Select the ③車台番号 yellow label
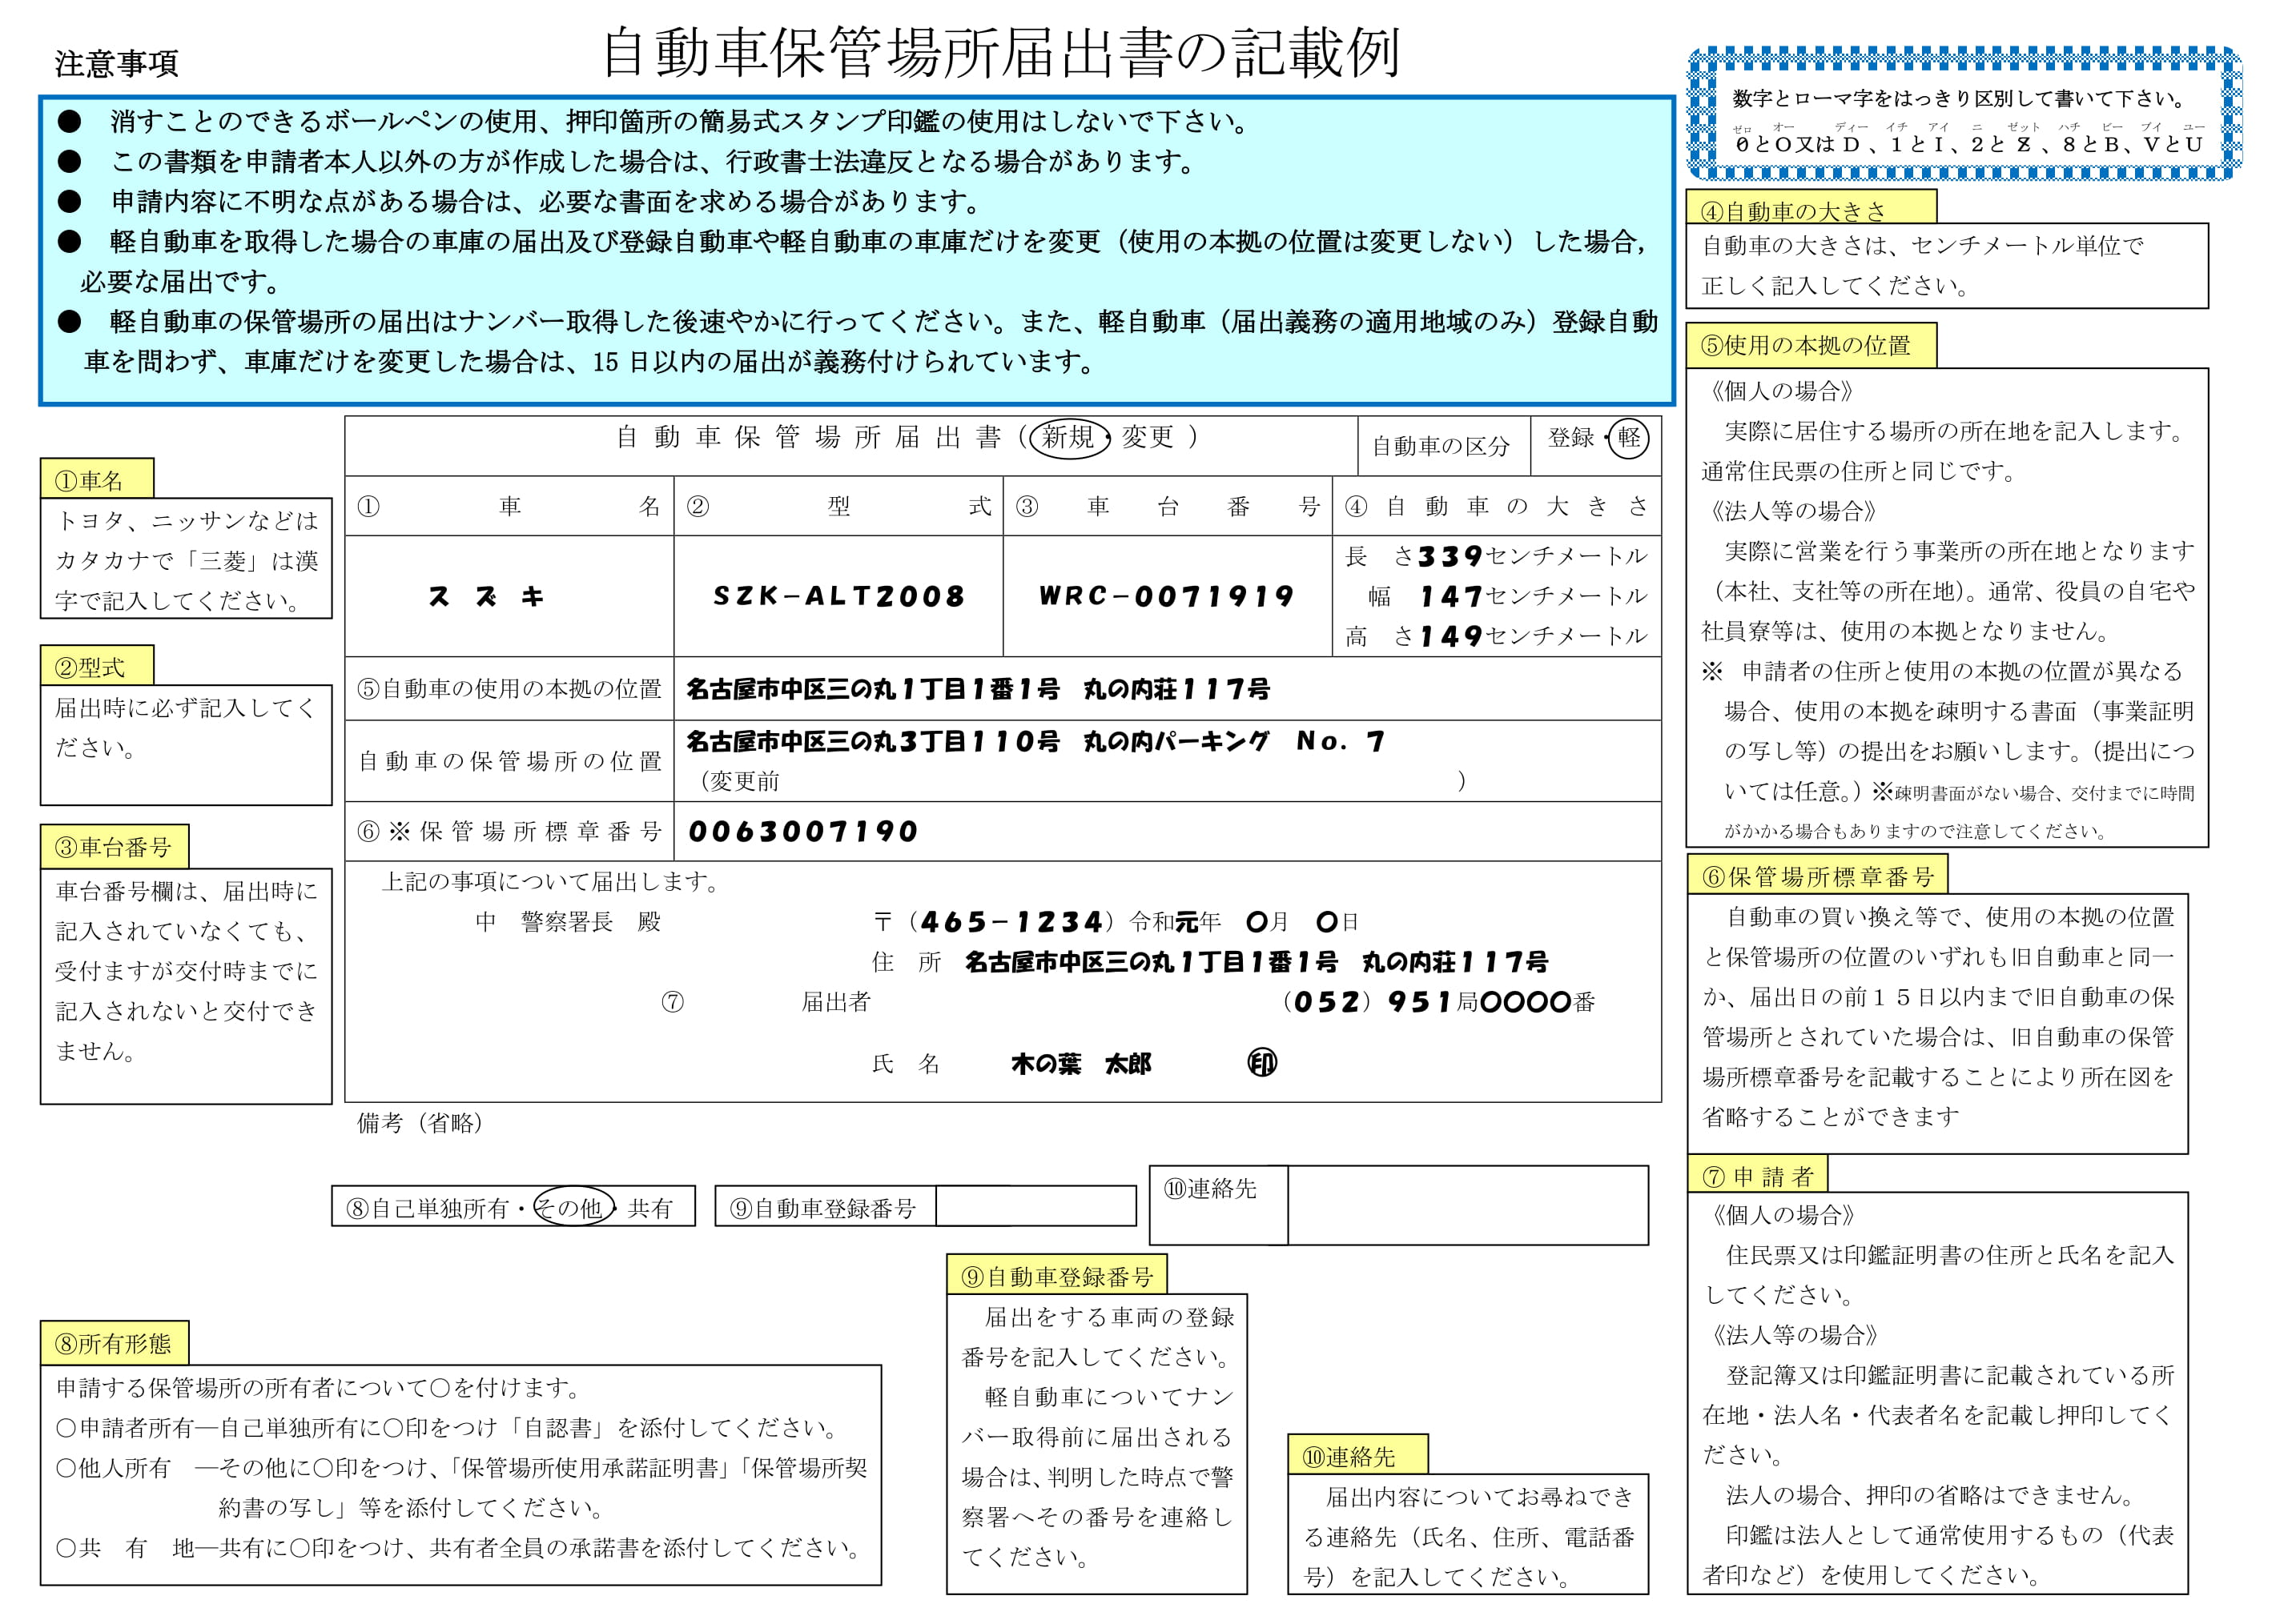2296x1620 pixels. point(114,848)
